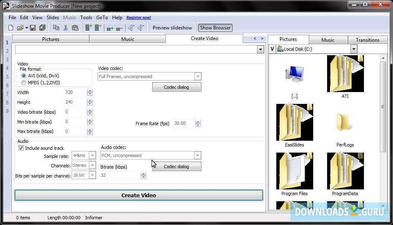Open the Bits per sample dropdown
The width and height of the screenshot is (393, 225).
click(92, 175)
